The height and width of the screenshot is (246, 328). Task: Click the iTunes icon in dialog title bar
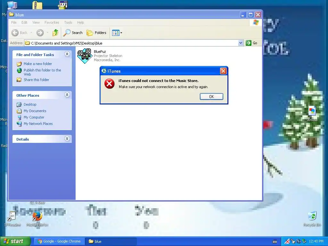coord(104,71)
